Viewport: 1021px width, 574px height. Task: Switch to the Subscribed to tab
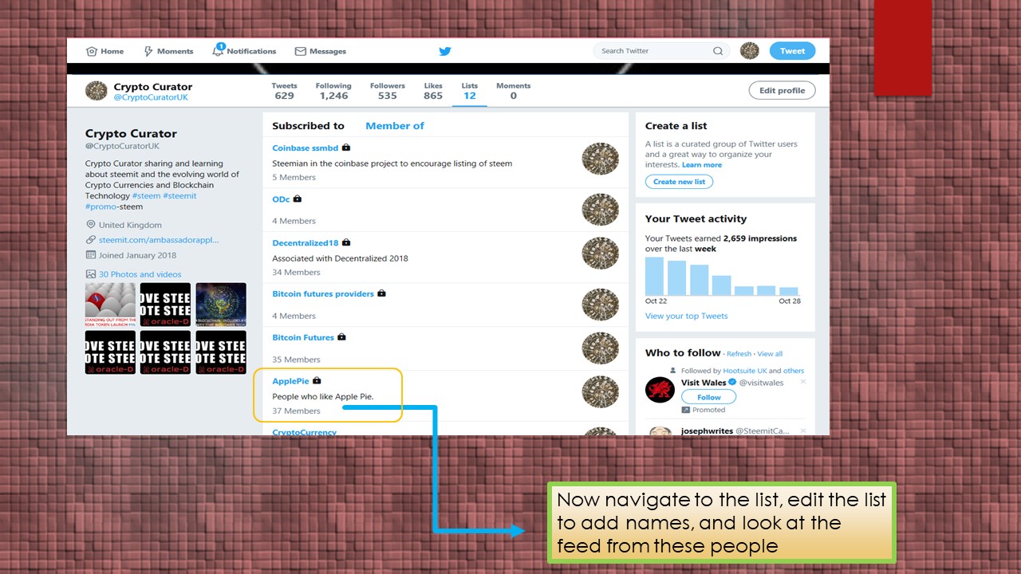click(308, 126)
